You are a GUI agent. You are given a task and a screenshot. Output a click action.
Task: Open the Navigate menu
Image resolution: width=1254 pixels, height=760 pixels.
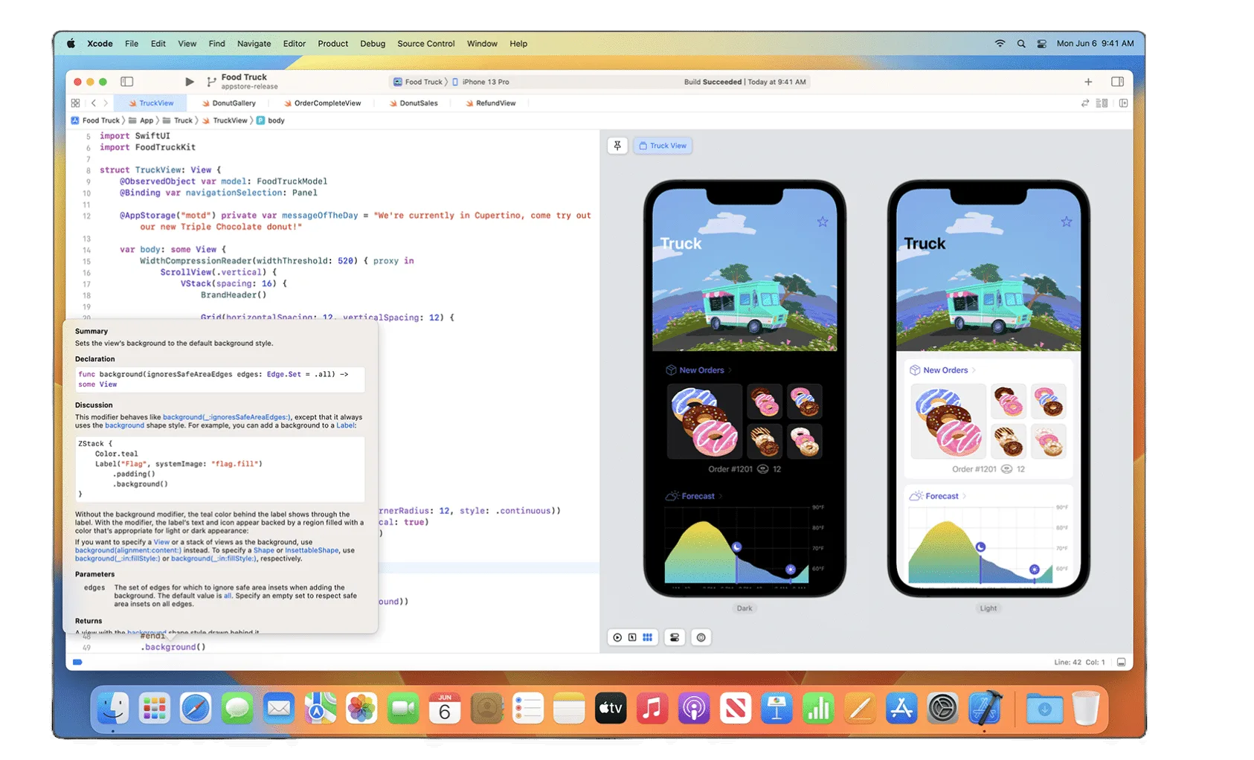(254, 44)
